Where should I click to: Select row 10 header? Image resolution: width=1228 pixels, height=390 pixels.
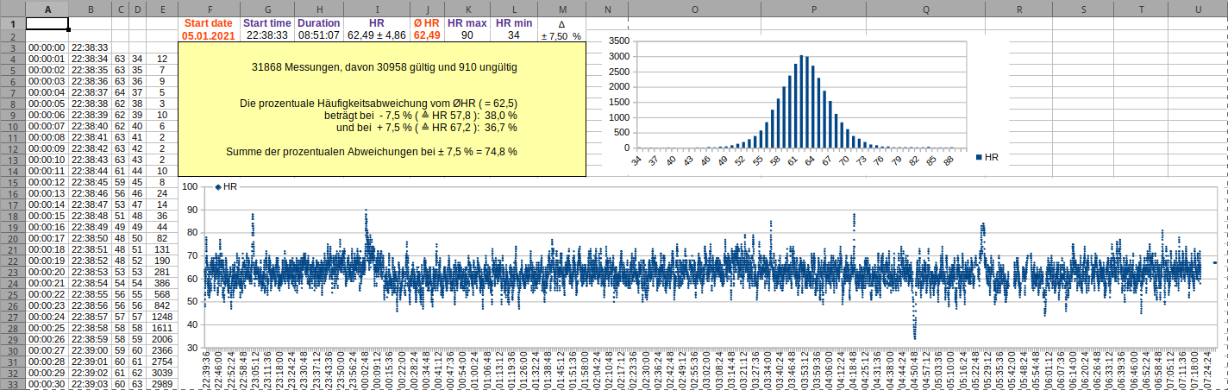pos(13,126)
